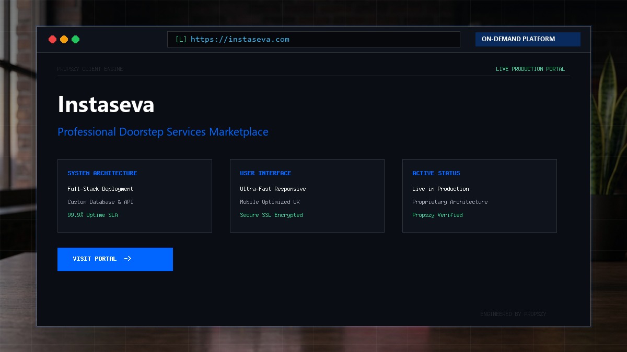Click LIVE PRODUCTION PORTAL status text
Image resolution: width=627 pixels, height=352 pixels.
[x=530, y=69]
